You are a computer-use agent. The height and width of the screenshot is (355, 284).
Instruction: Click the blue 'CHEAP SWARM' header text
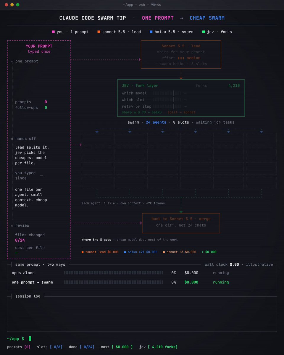pos(207,18)
